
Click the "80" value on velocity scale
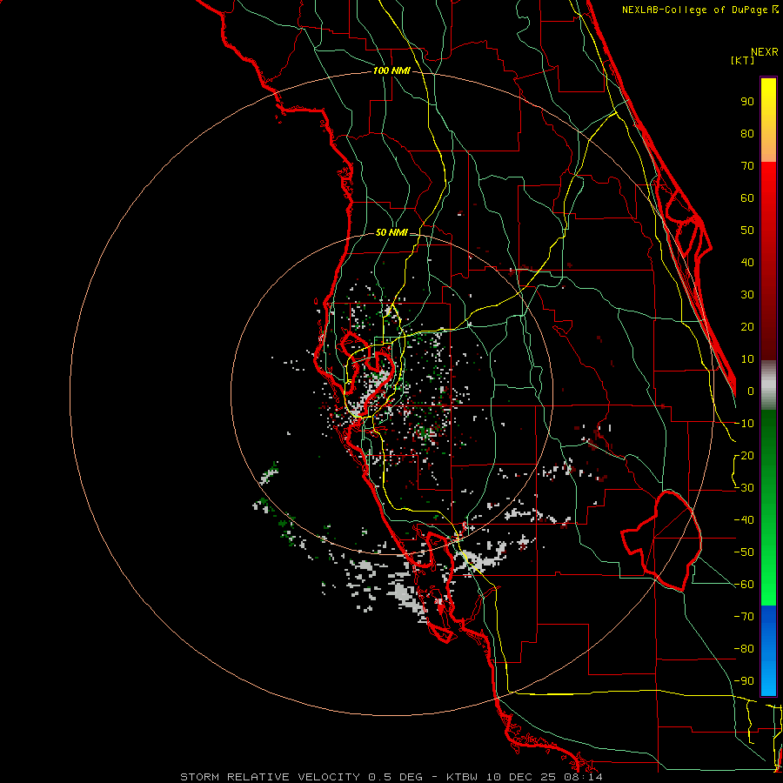tap(747, 134)
